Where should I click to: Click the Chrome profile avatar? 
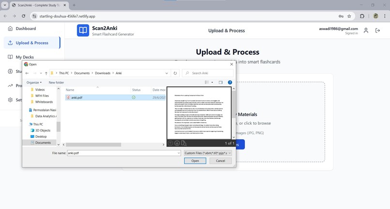(x=375, y=16)
